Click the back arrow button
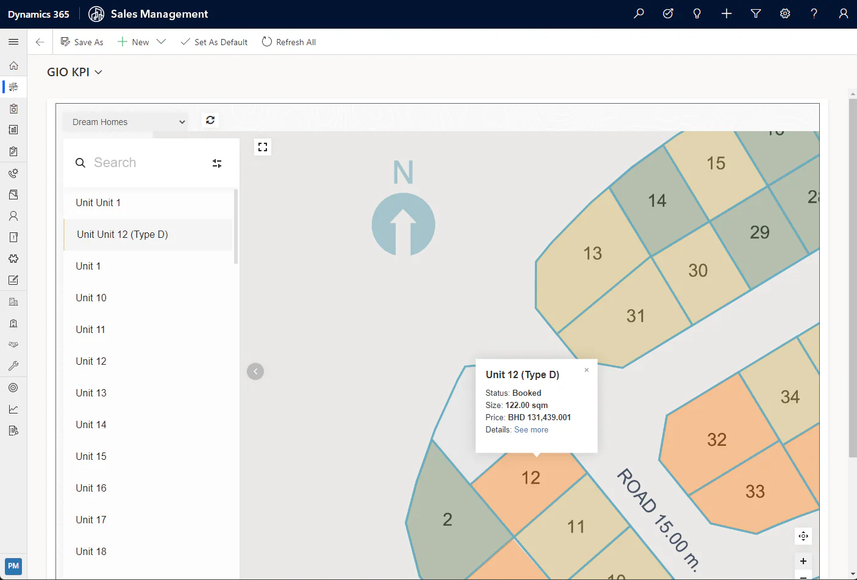 [40, 42]
